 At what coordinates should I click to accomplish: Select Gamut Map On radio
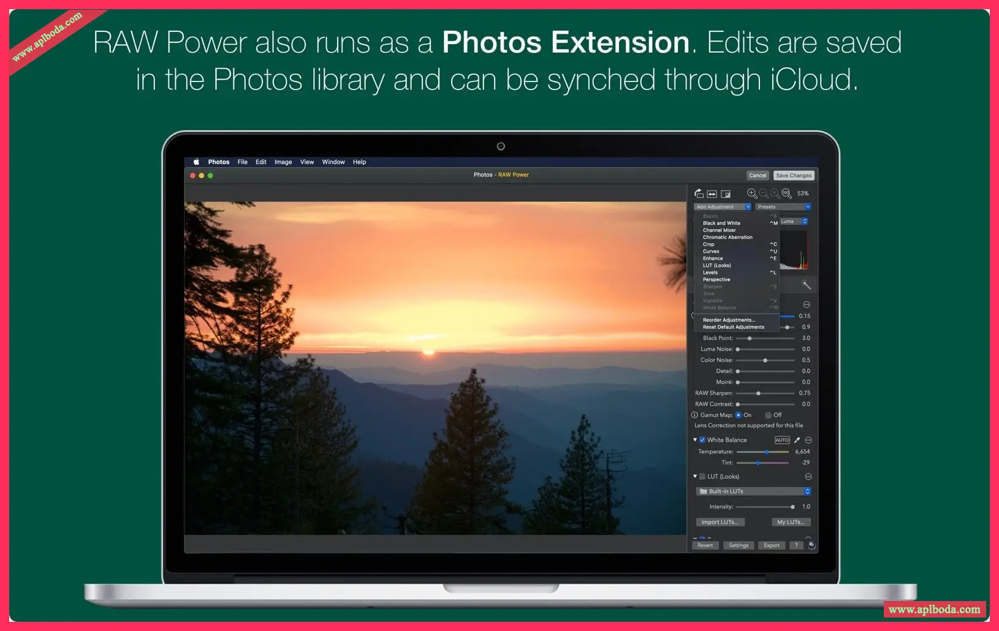tap(738, 415)
